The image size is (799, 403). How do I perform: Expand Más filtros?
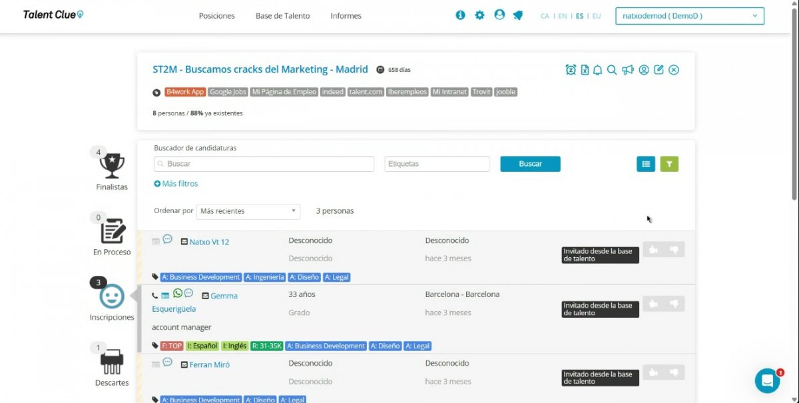pos(176,184)
